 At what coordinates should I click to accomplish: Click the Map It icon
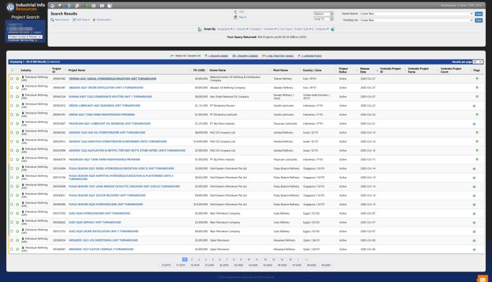pyautogui.click(x=236, y=17)
